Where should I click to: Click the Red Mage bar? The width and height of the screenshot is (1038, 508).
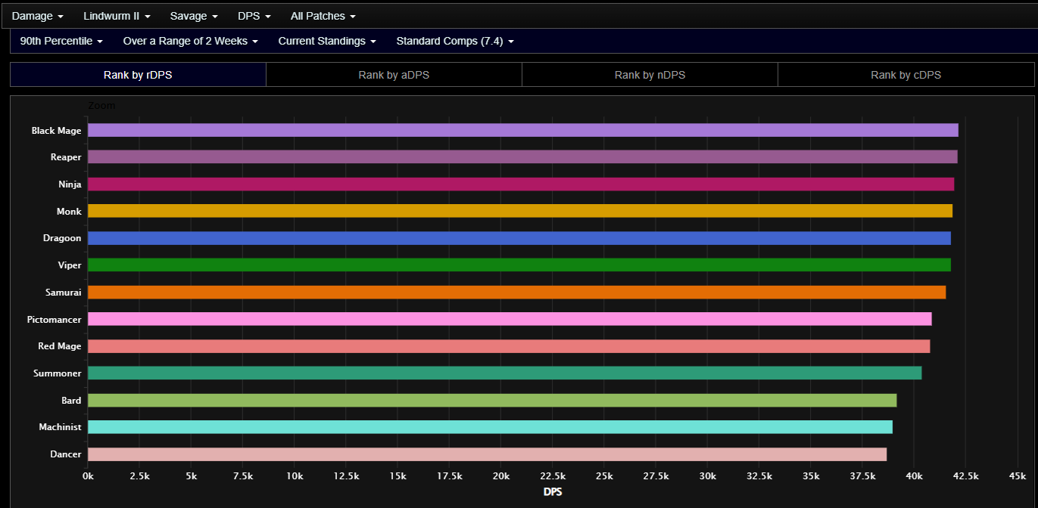[x=509, y=346]
